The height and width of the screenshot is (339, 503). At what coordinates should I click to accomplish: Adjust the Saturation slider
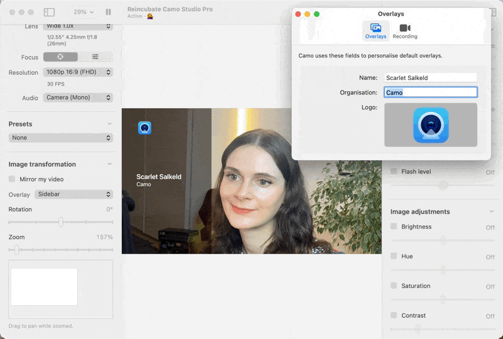point(443,299)
